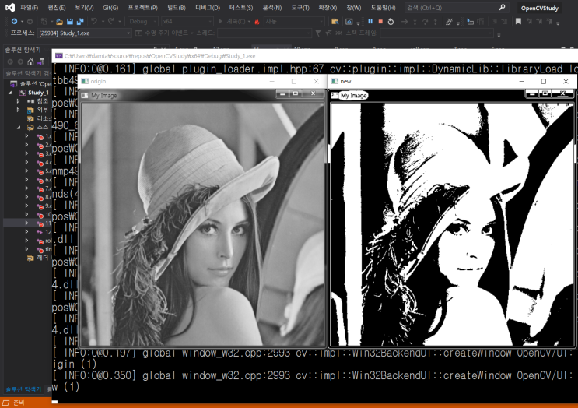Click the Solution Explorer search field

point(28,73)
